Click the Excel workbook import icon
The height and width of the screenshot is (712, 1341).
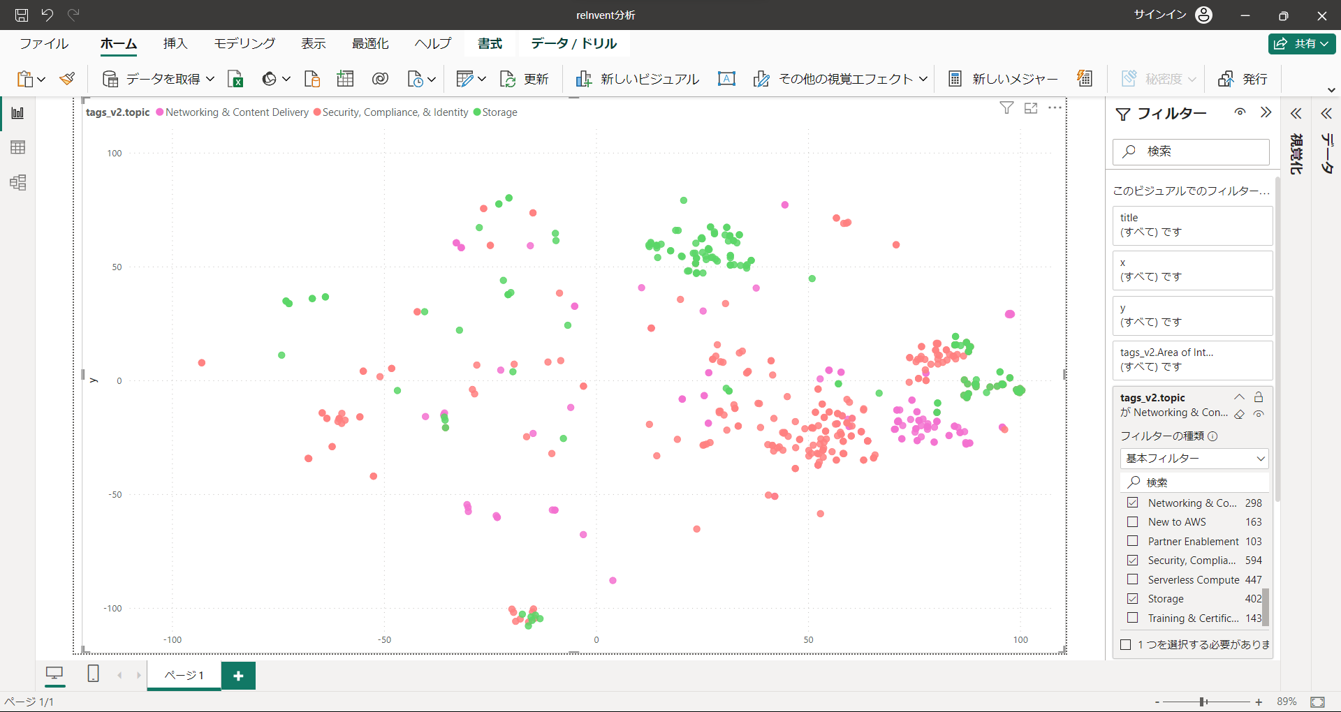(x=235, y=79)
